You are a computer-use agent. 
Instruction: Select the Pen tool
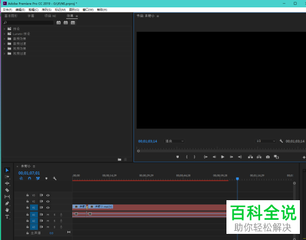coord(7,203)
